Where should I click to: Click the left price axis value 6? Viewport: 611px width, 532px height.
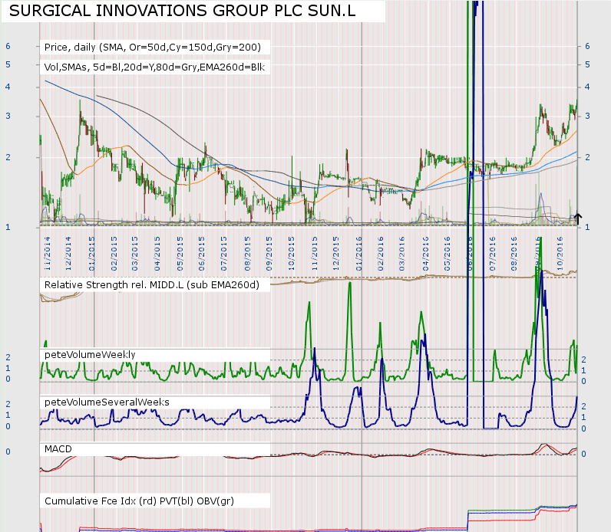point(7,46)
